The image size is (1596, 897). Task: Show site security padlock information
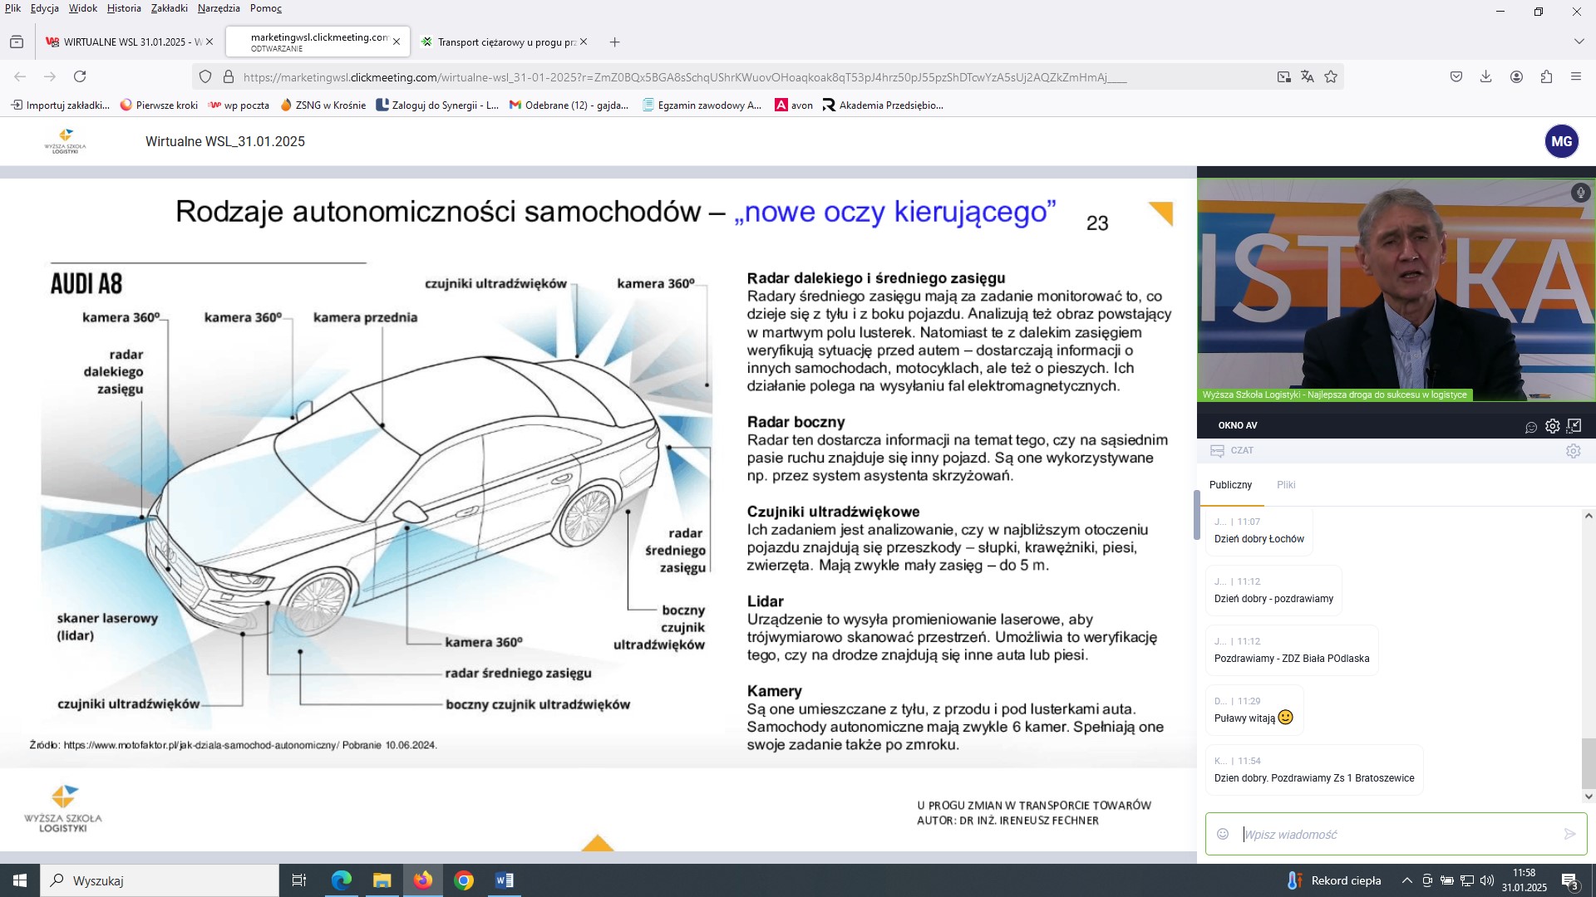coord(229,76)
